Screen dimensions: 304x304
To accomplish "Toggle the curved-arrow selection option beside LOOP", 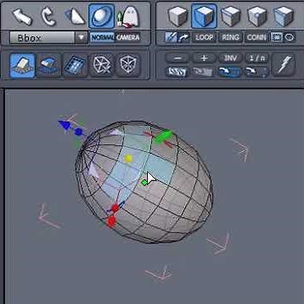I will (x=184, y=37).
